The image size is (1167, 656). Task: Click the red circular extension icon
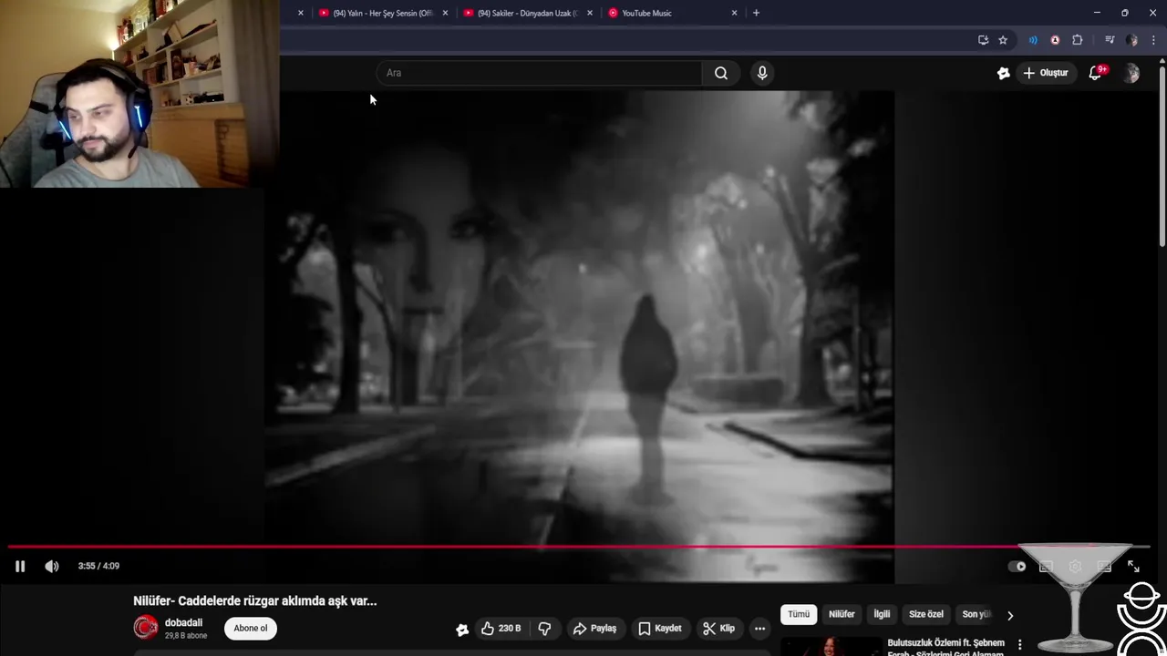pyautogui.click(x=1055, y=40)
